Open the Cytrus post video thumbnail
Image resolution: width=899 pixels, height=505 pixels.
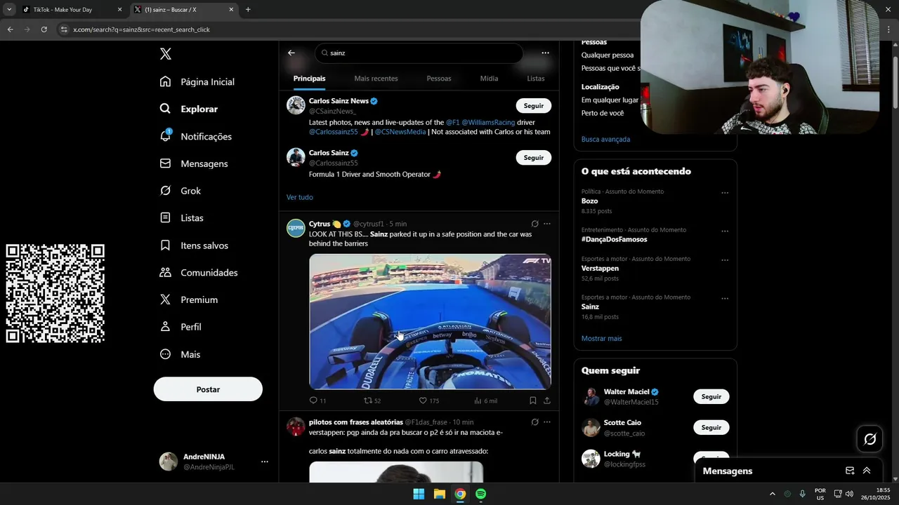(430, 321)
